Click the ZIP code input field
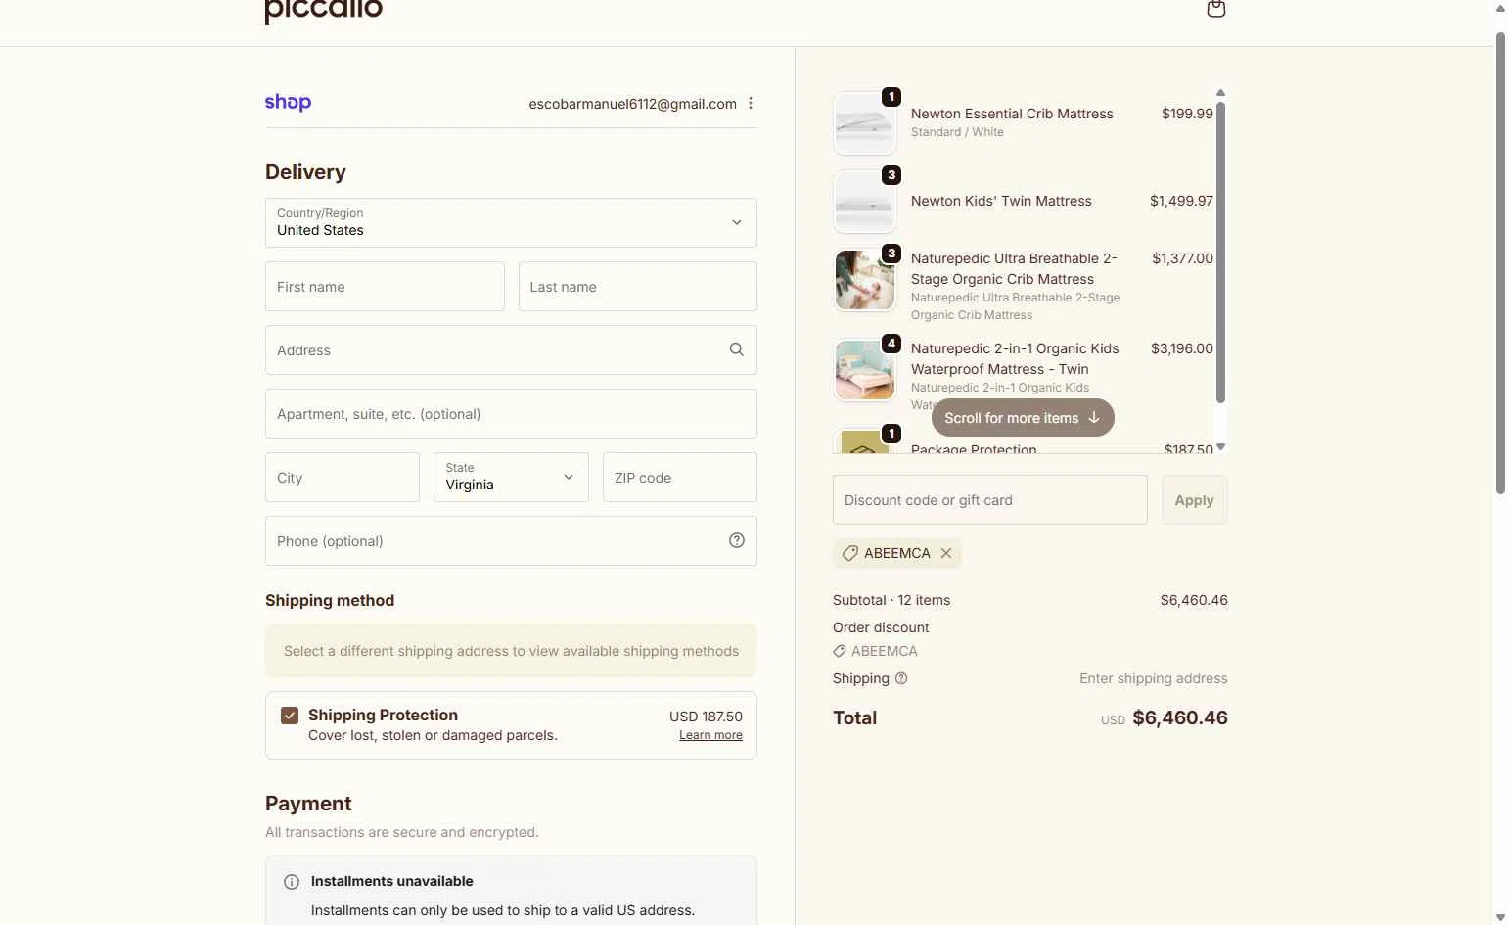This screenshot has height=925, width=1508. tap(679, 478)
